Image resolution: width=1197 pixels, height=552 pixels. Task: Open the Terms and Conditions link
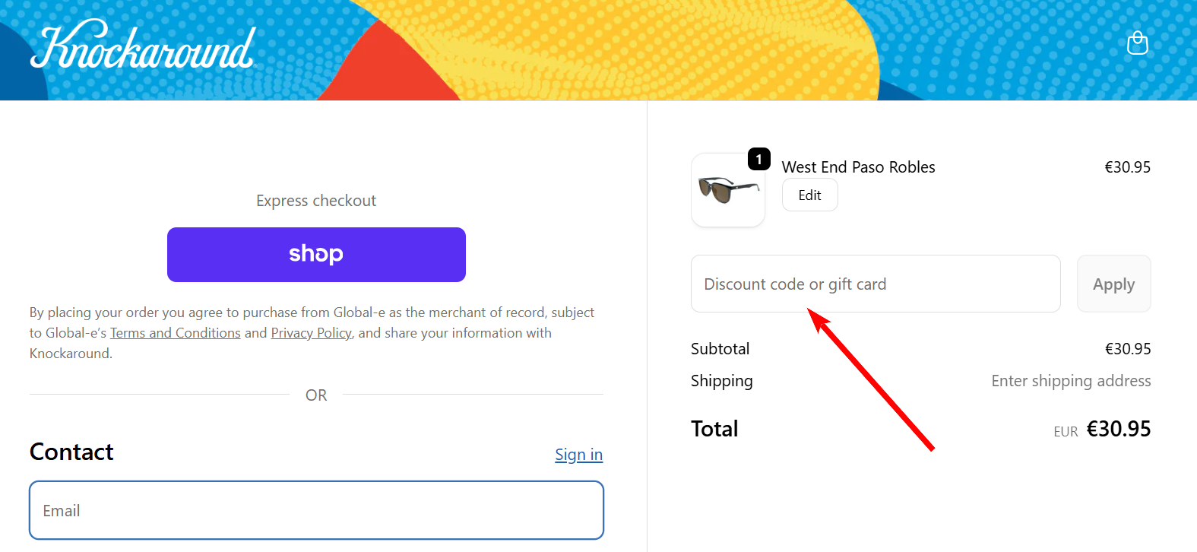pos(175,332)
